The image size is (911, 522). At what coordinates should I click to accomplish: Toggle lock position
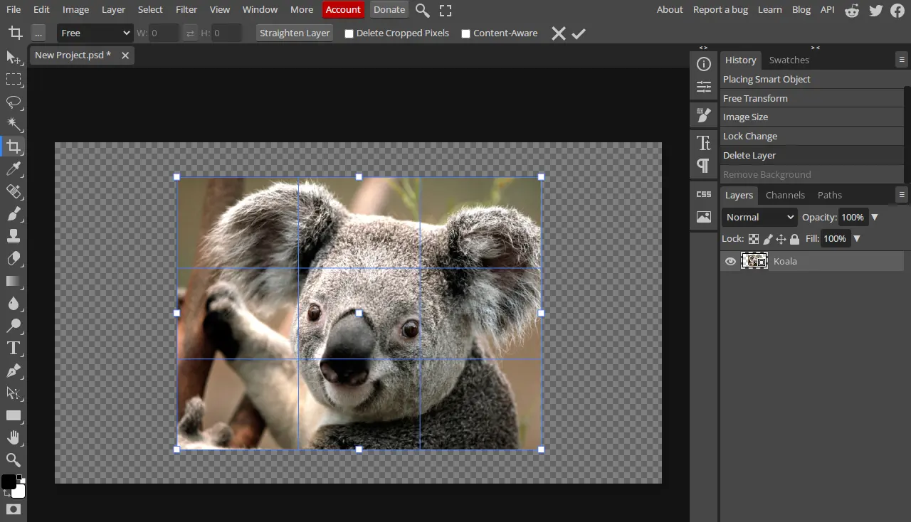click(781, 239)
